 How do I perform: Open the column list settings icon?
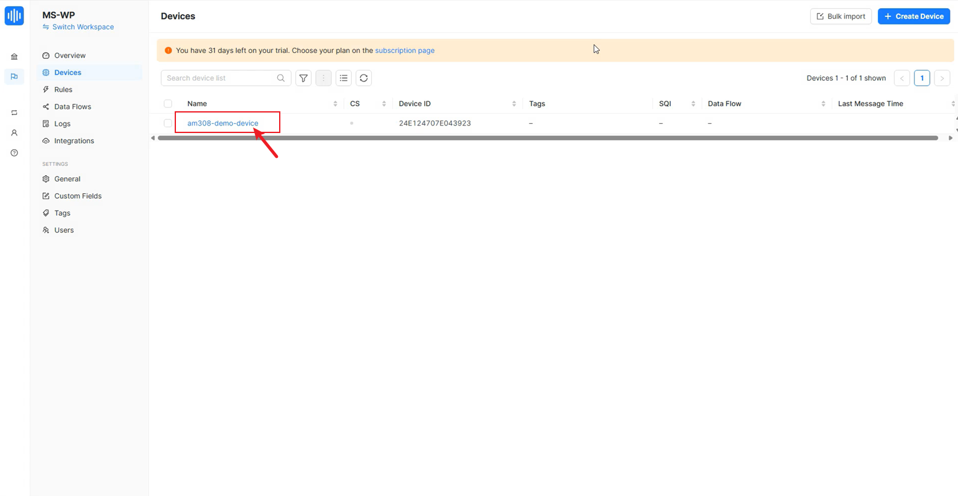(x=344, y=78)
